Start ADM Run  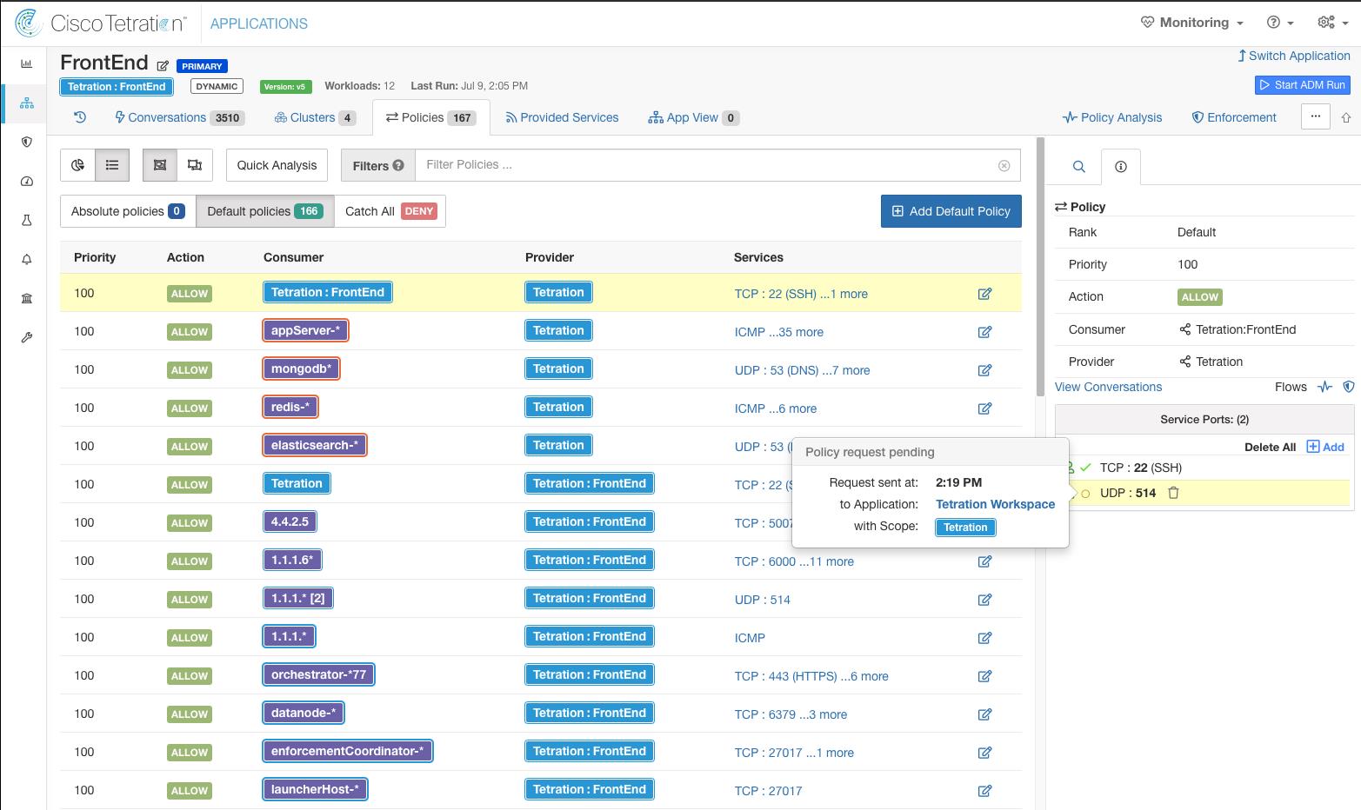(1302, 84)
